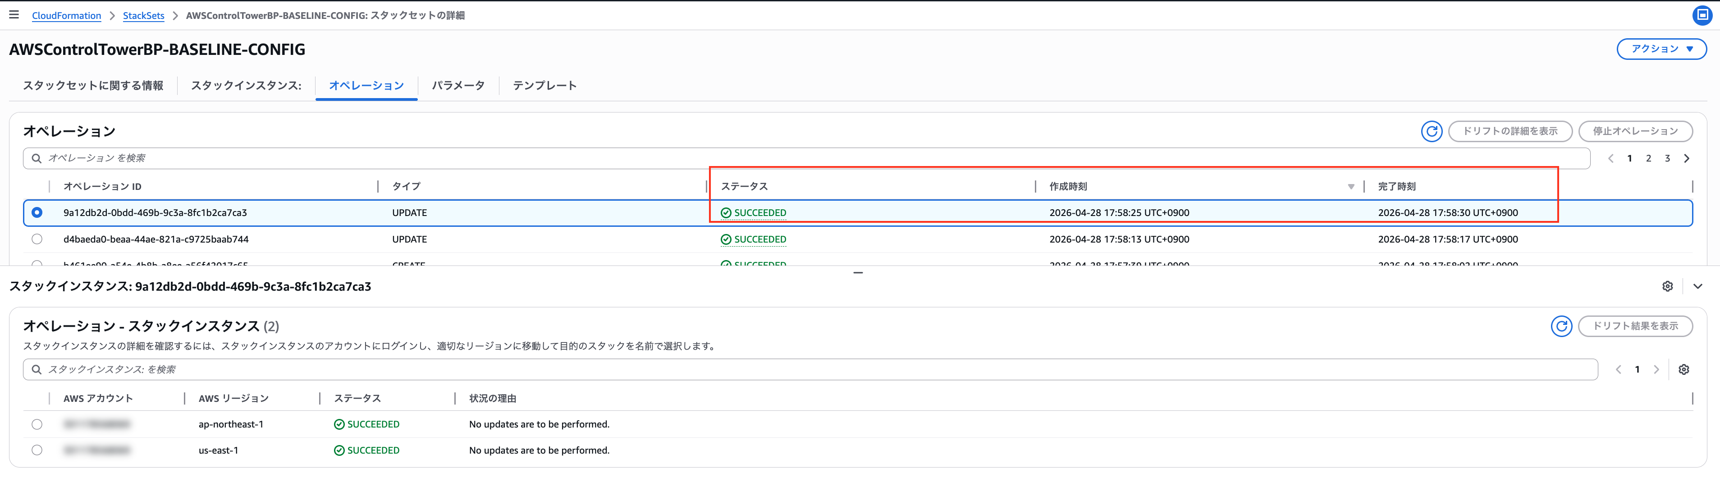Go to operations page 3

coord(1667,159)
